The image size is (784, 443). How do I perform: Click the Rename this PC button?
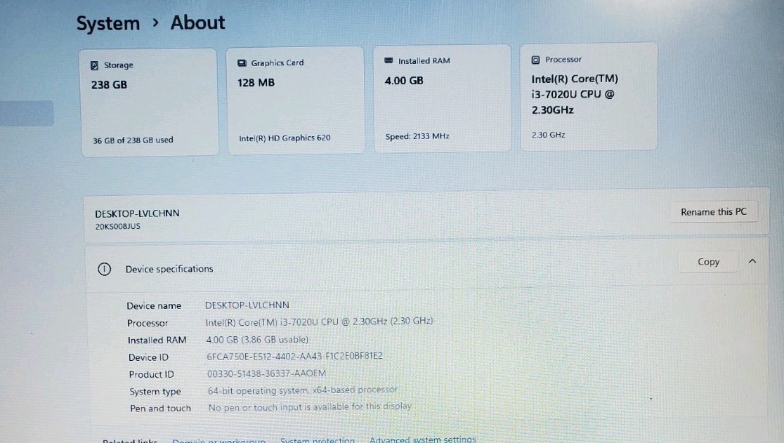(x=714, y=212)
